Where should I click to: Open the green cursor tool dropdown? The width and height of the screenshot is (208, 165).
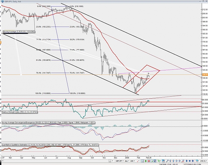(159, 161)
